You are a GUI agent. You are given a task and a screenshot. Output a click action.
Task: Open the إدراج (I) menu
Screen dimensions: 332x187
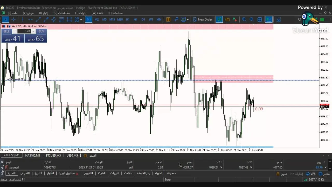pos(44,13)
